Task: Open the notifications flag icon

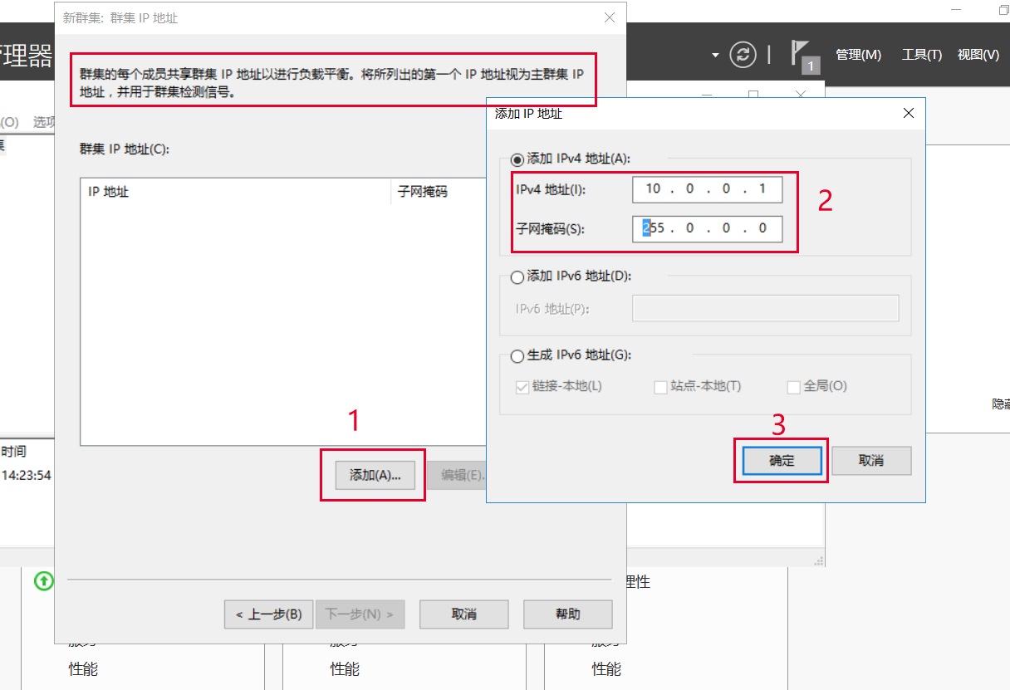Action: tap(803, 55)
